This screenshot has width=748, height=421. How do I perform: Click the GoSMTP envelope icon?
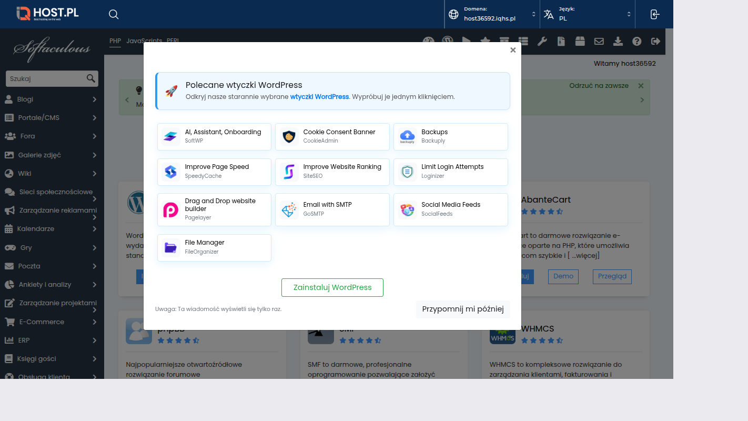pyautogui.click(x=289, y=210)
